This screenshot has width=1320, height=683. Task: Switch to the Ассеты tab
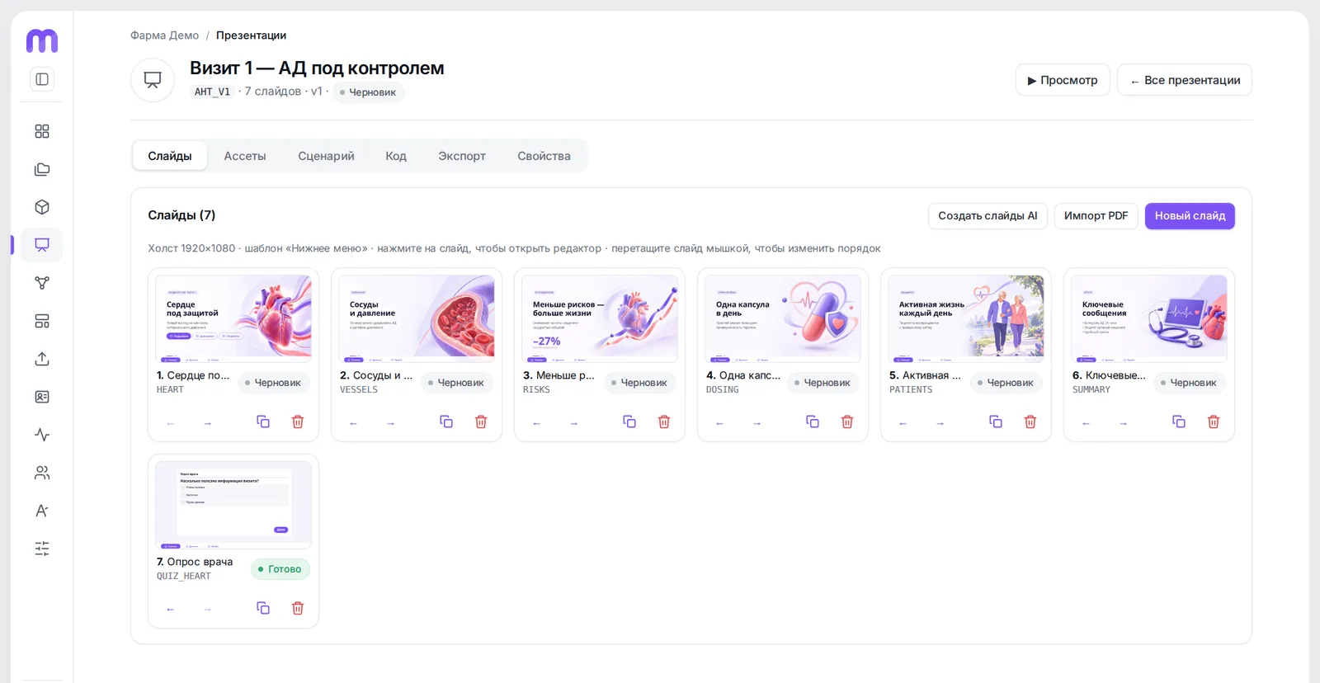pos(245,156)
